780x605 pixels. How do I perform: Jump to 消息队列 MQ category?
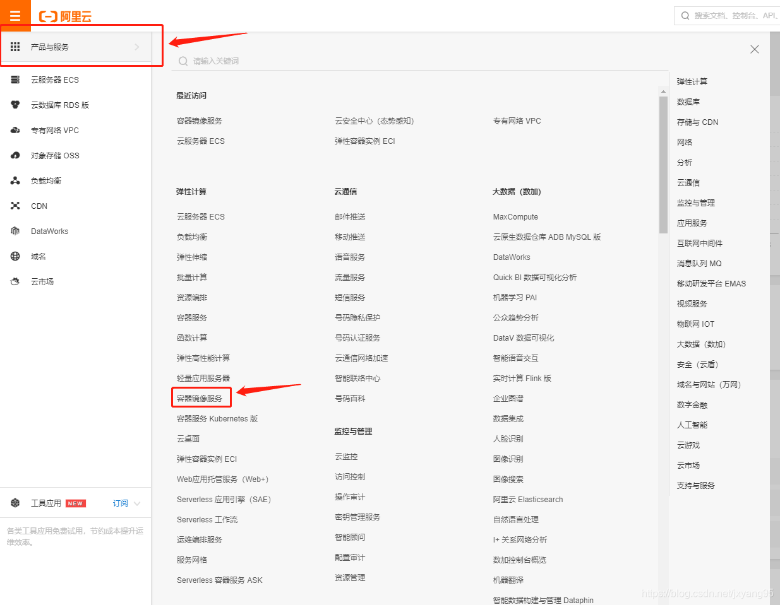(699, 264)
